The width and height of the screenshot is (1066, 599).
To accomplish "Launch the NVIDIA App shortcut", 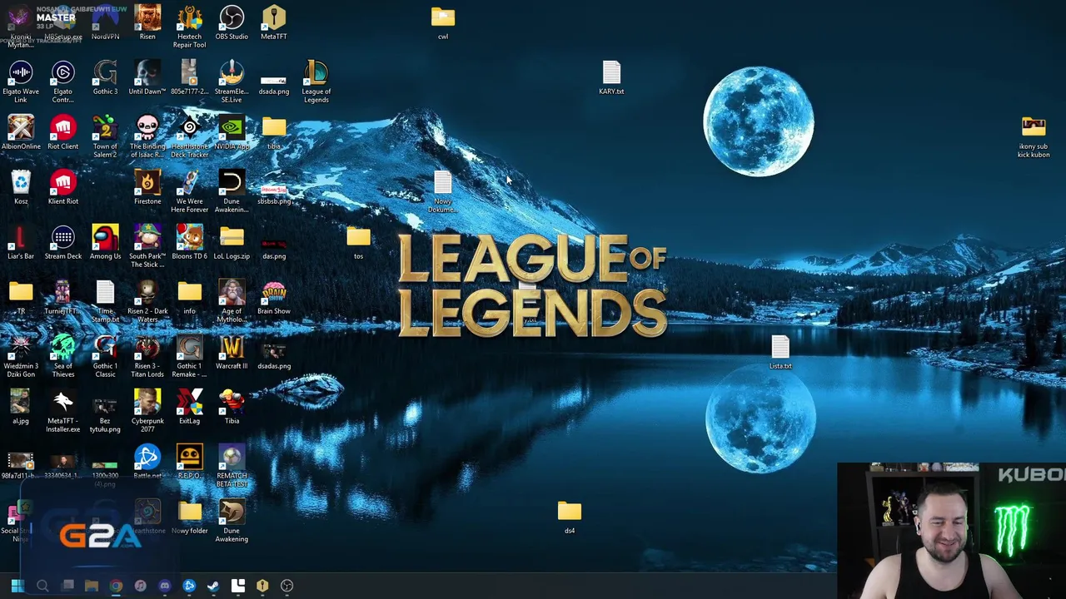I will pos(232,133).
